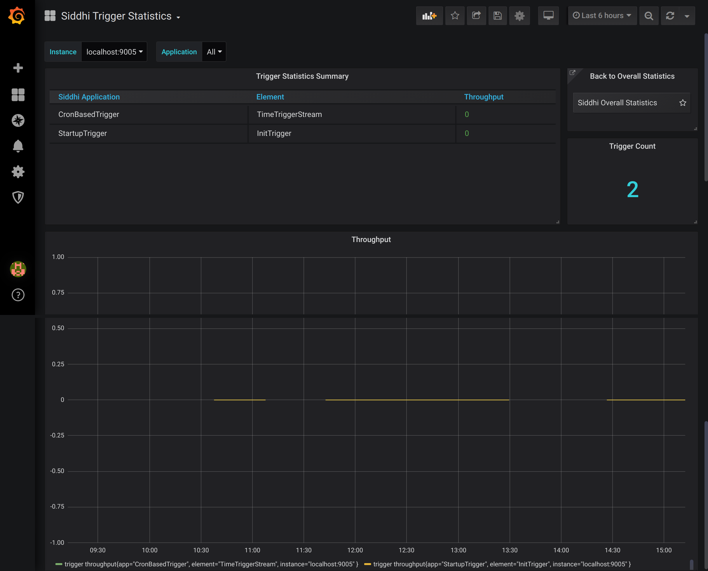Open the Server Admin shield icon
Screen dimensions: 708x571
[x=18, y=197]
